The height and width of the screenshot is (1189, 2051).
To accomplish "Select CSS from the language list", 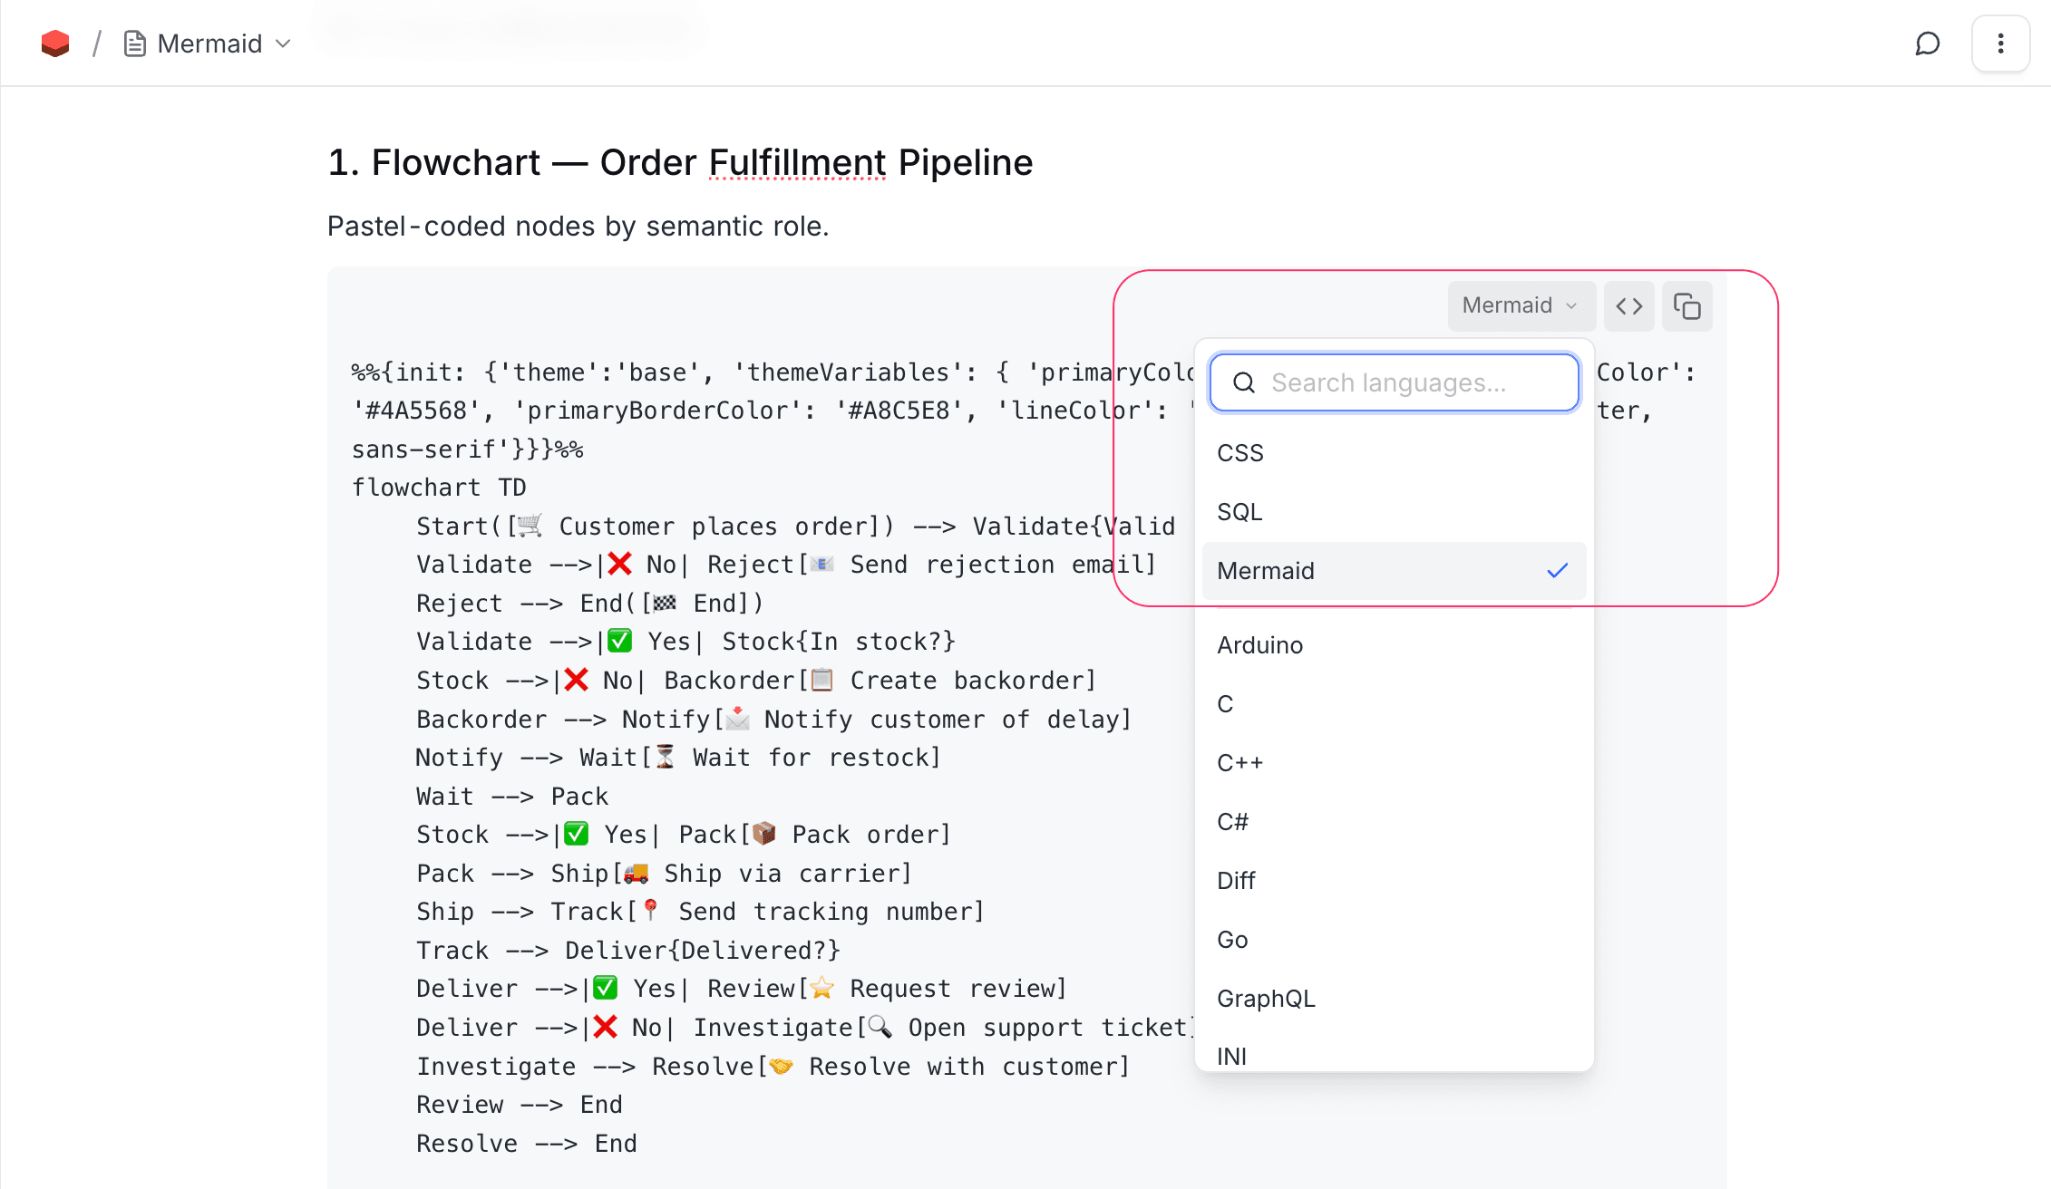I will pos(1395,453).
